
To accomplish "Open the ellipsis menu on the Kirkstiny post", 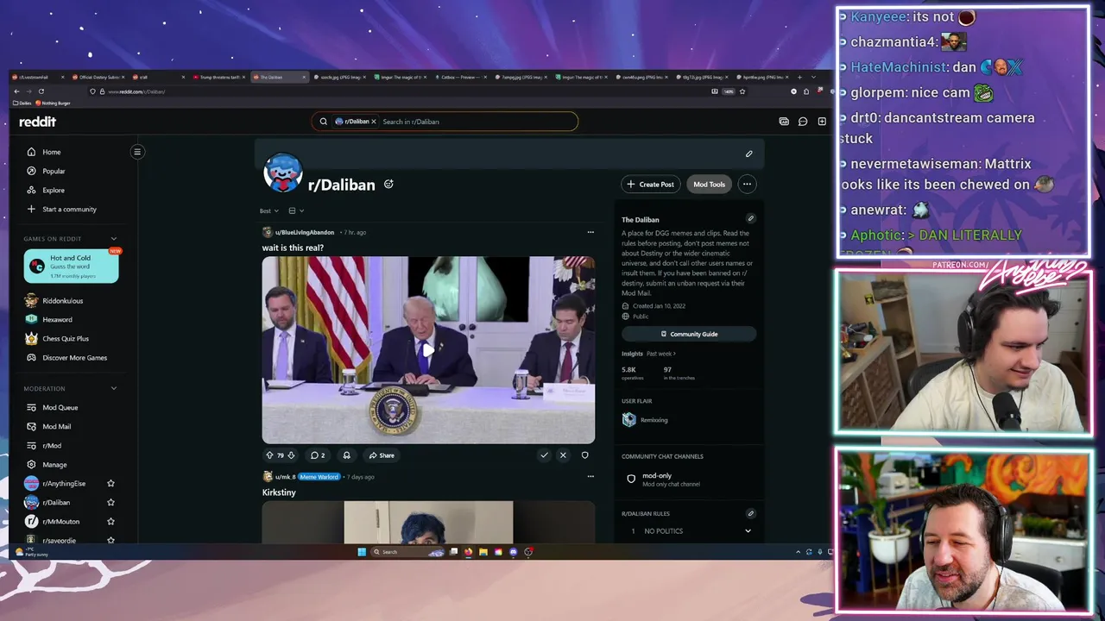I will click(x=590, y=476).
